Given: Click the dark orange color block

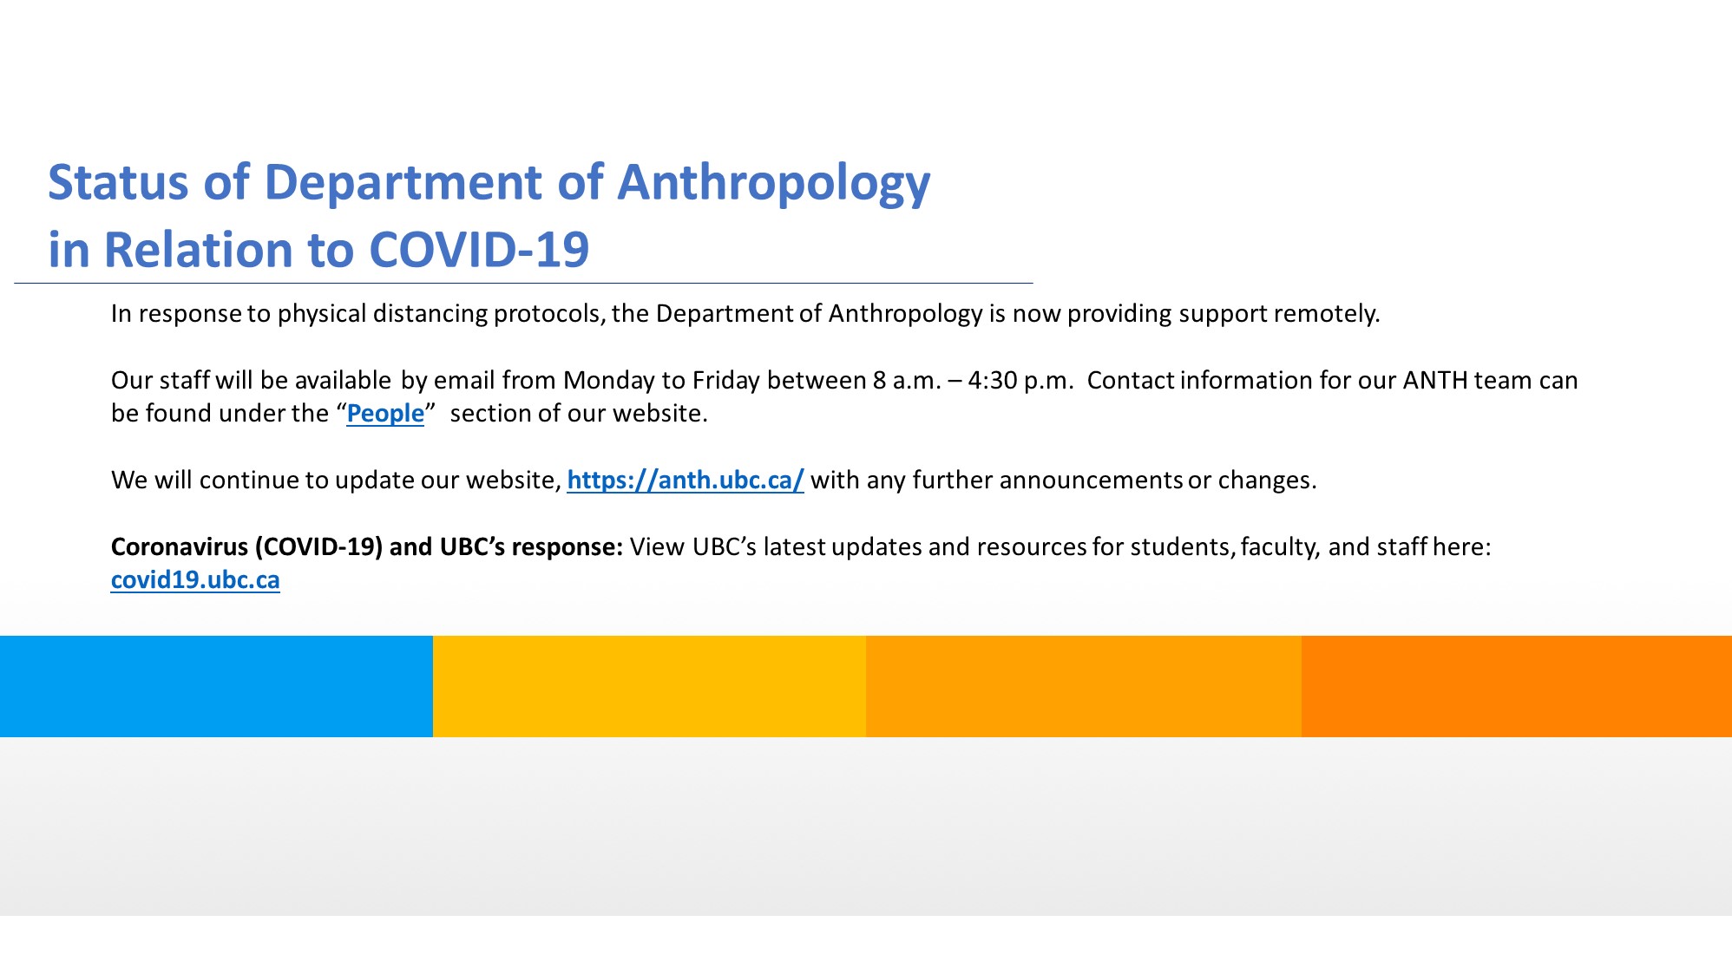Looking at the screenshot, I should point(1517,686).
